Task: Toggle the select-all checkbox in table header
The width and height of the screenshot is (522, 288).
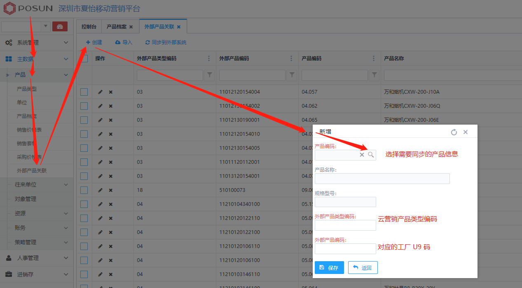Action: [x=84, y=59]
